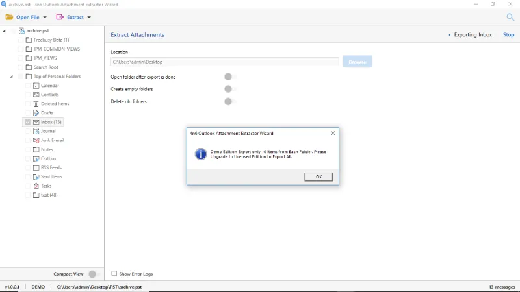520x292 pixels.
Task: Click the archive.pst file icon
Action: [x=21, y=30]
